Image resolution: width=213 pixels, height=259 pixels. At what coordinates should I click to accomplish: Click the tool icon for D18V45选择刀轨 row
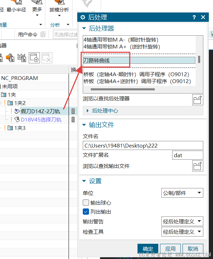(73, 119)
